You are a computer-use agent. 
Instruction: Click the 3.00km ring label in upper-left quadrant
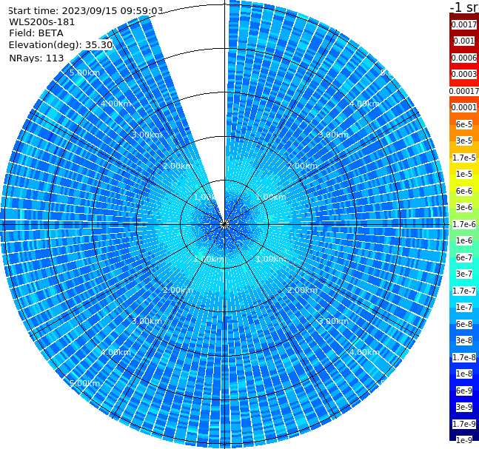147,135
